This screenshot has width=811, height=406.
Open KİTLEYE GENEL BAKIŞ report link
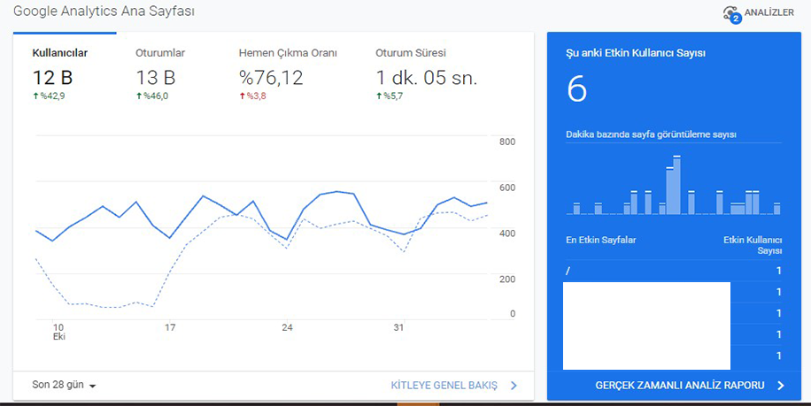[x=444, y=386]
